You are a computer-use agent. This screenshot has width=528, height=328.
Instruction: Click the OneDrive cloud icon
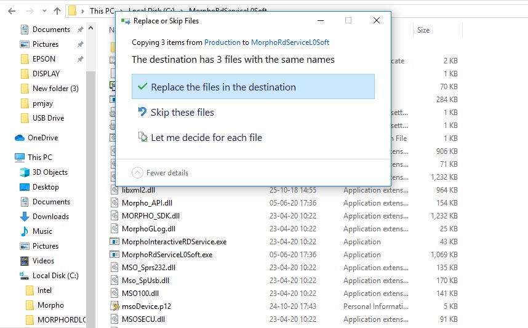(x=20, y=138)
